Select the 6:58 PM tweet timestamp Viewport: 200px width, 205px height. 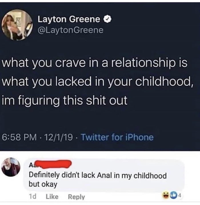(19, 137)
